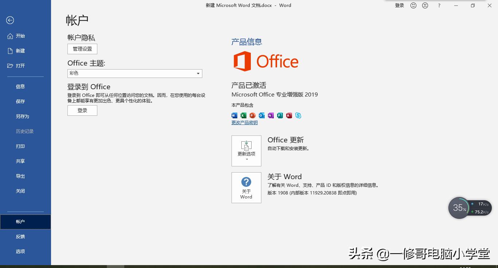498x268 pixels.
Task: Click the Access app icon
Action: [x=289, y=115]
